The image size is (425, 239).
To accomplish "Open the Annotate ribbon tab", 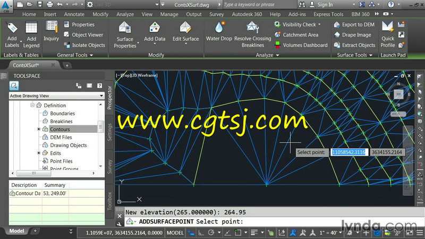I will click(74, 14).
